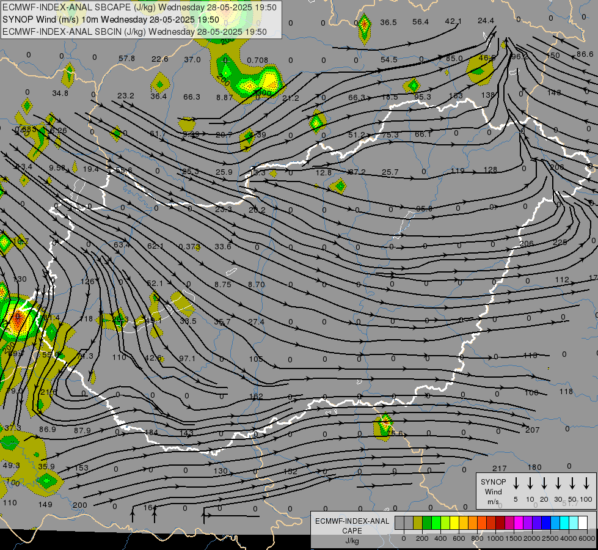The image size is (598, 550).
Task: Pick the pure blue swatch in CAPE scale
Action: [546, 522]
